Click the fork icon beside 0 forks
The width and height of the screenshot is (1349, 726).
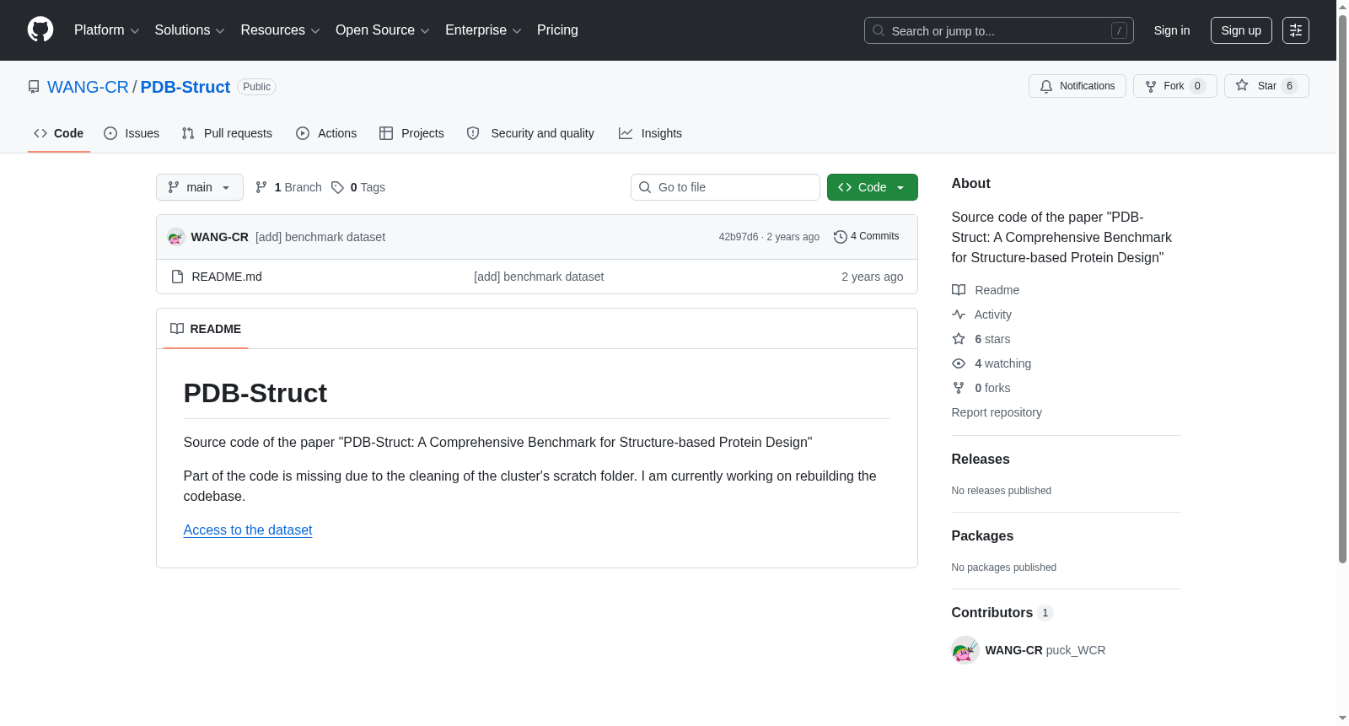pyautogui.click(x=959, y=388)
